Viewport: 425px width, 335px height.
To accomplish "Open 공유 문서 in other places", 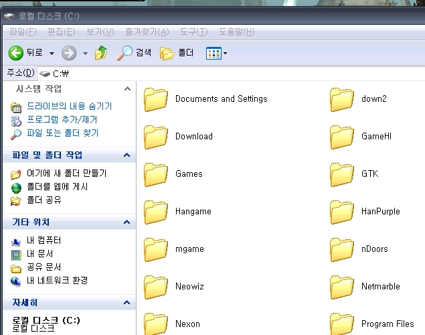I will click(44, 267).
